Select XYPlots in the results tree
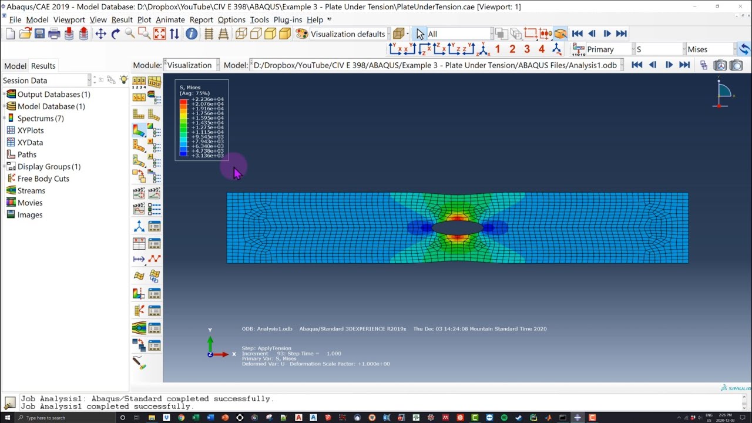 [31, 130]
